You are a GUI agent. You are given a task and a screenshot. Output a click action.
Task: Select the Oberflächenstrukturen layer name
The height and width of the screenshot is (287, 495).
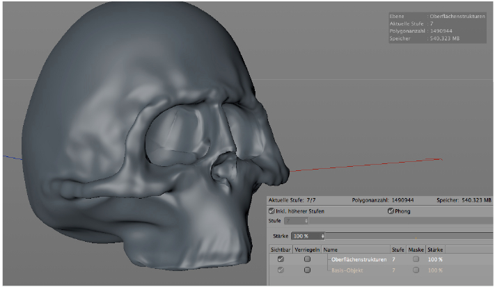359,259
